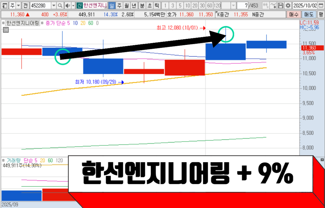Select the tick (틱) chart tab

point(156,6)
